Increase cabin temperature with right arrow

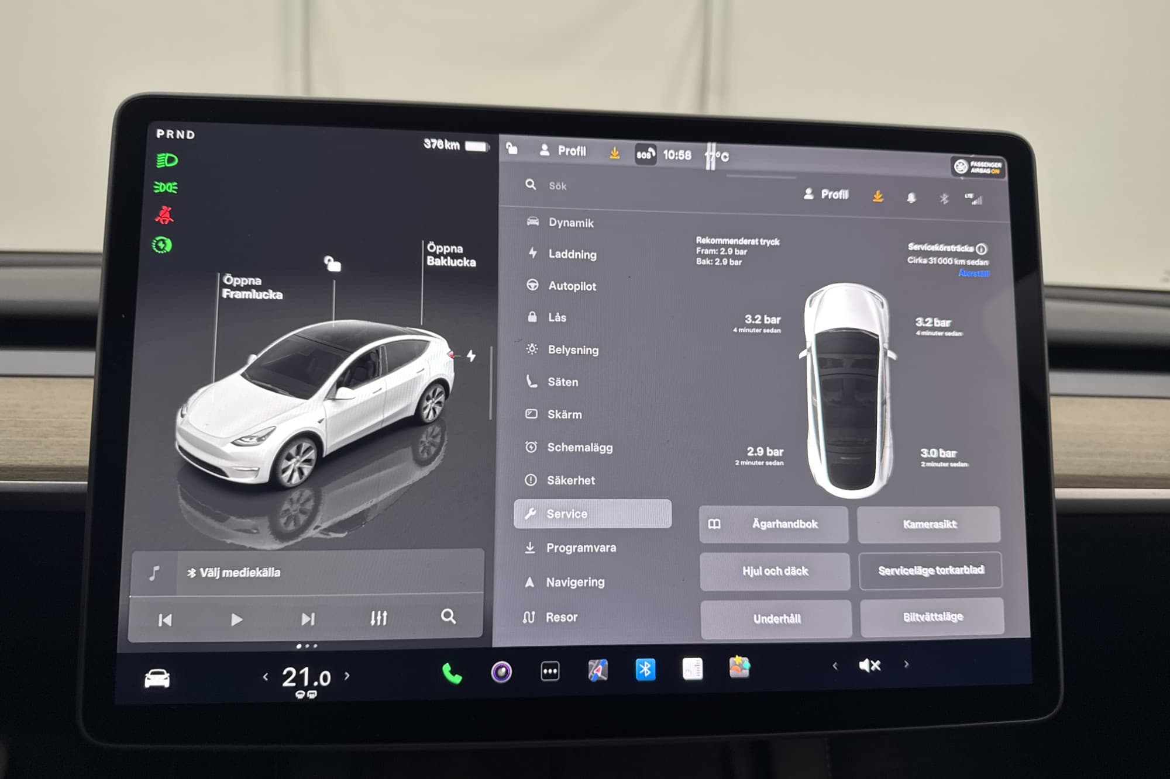click(347, 676)
